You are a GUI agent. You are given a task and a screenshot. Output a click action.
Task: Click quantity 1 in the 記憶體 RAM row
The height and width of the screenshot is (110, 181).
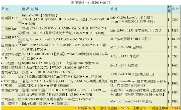click(x=168, y=39)
